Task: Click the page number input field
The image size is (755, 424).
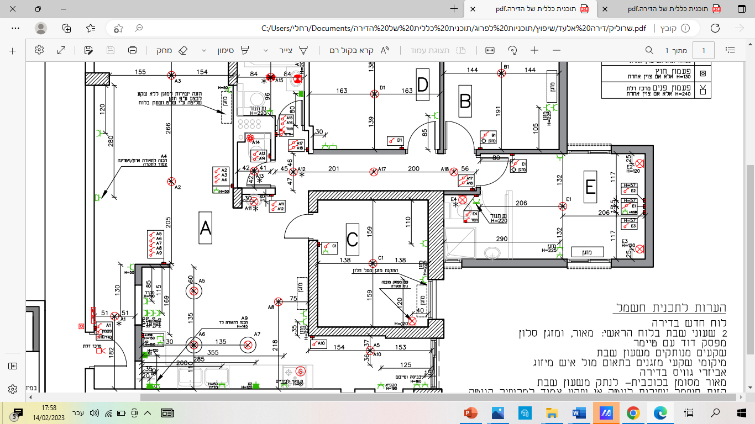Action: [704, 50]
